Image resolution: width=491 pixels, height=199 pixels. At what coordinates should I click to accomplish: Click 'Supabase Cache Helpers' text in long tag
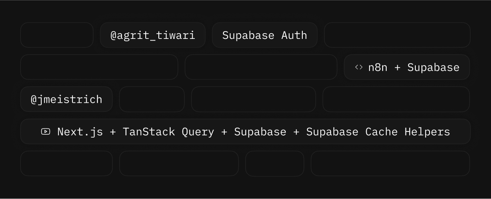378,131
